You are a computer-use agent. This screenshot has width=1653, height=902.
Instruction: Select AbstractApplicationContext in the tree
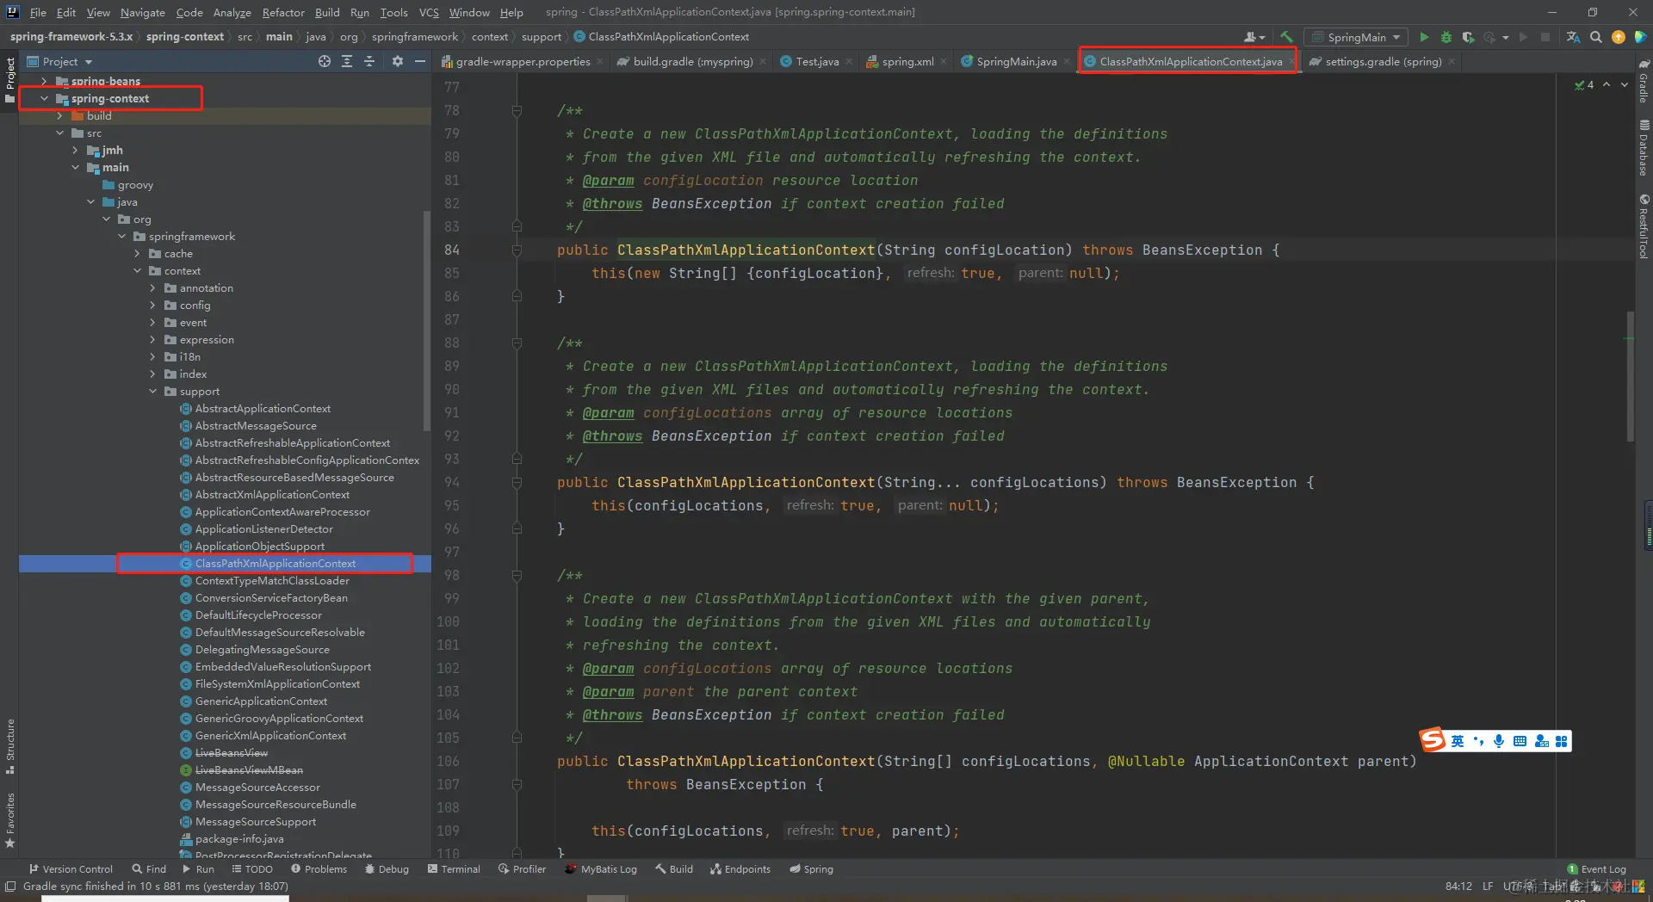(x=263, y=408)
